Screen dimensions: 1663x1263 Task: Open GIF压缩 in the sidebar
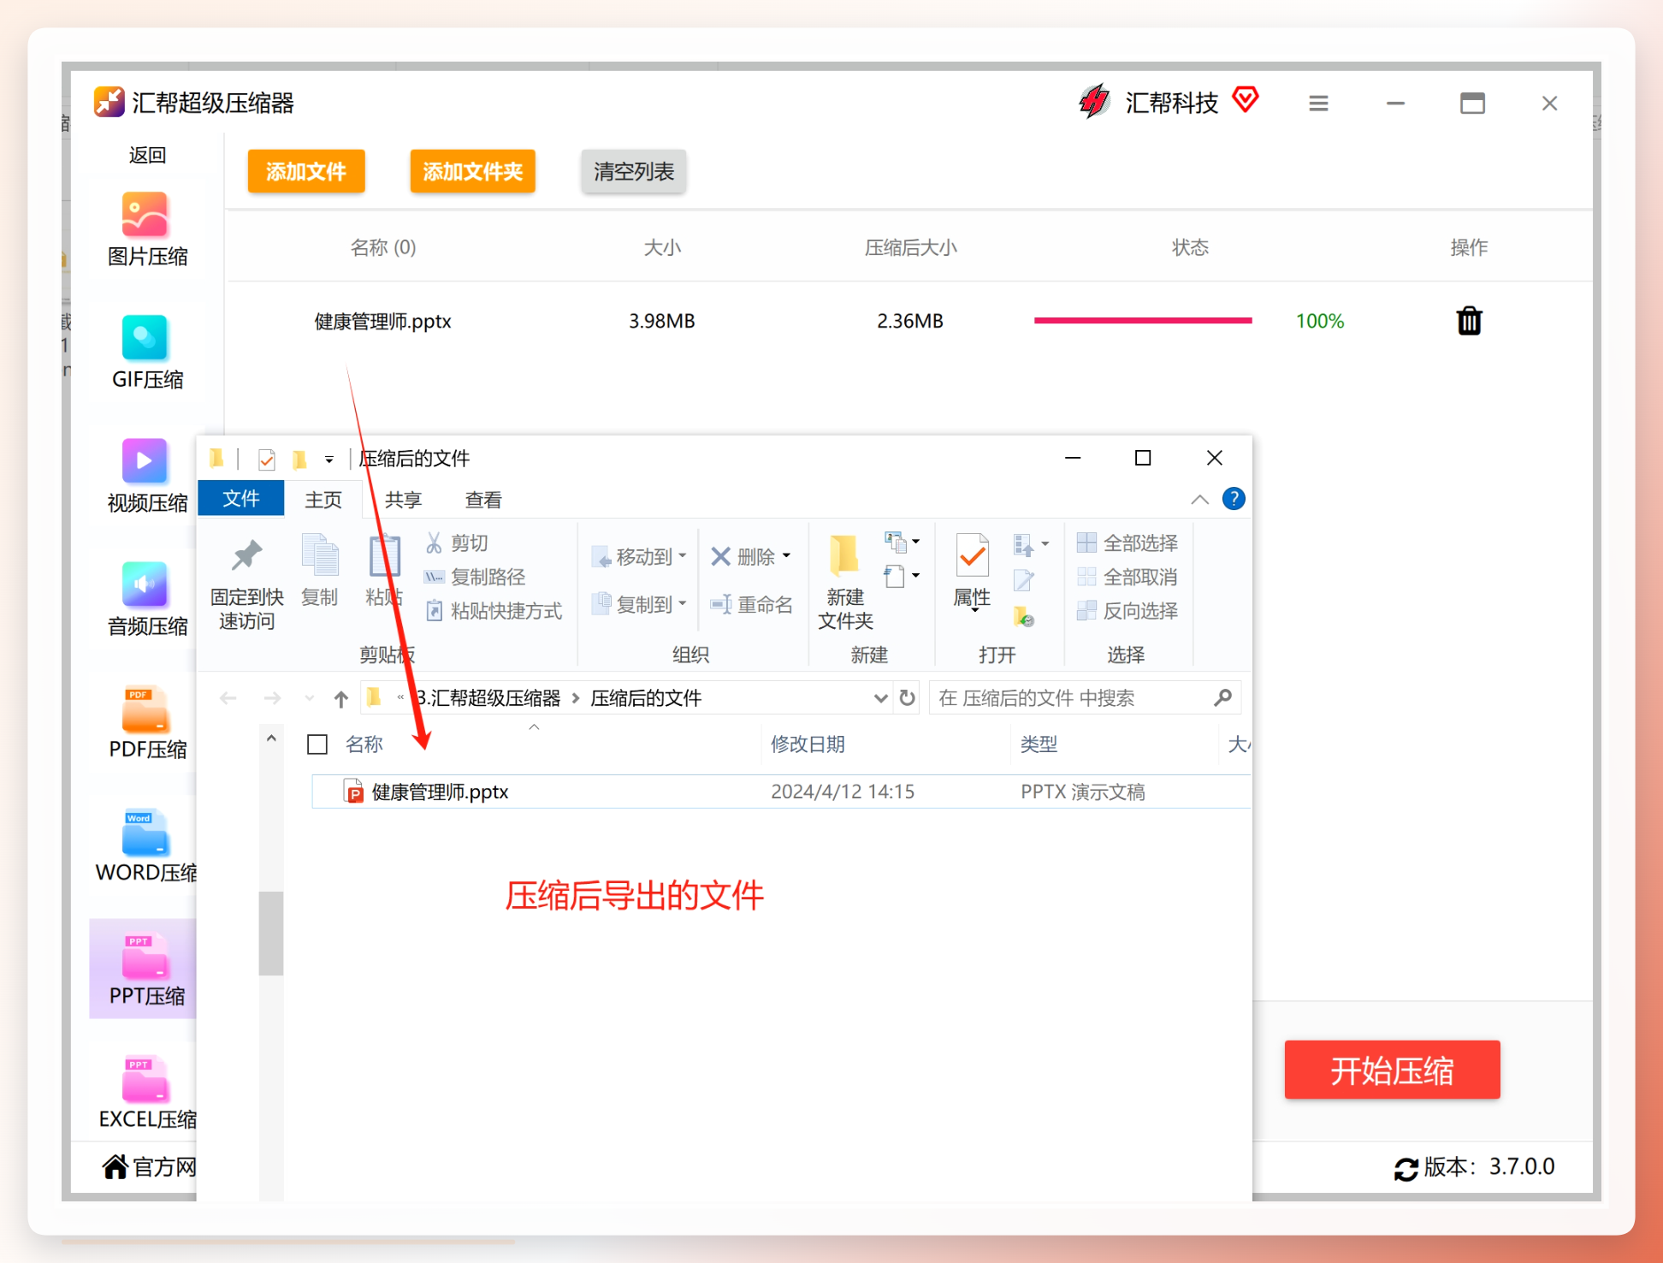pyautogui.click(x=146, y=353)
